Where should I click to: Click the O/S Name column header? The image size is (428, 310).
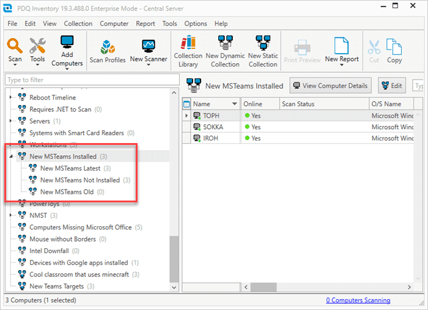pos(391,104)
